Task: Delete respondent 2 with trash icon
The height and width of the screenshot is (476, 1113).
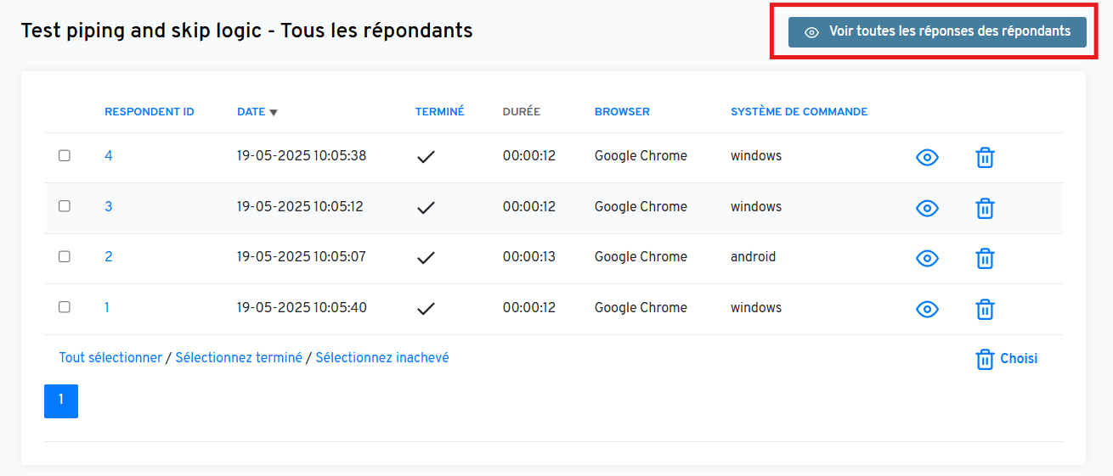Action: click(985, 259)
